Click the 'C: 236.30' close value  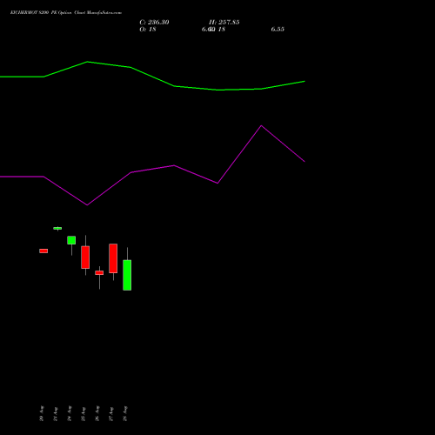pos(154,23)
